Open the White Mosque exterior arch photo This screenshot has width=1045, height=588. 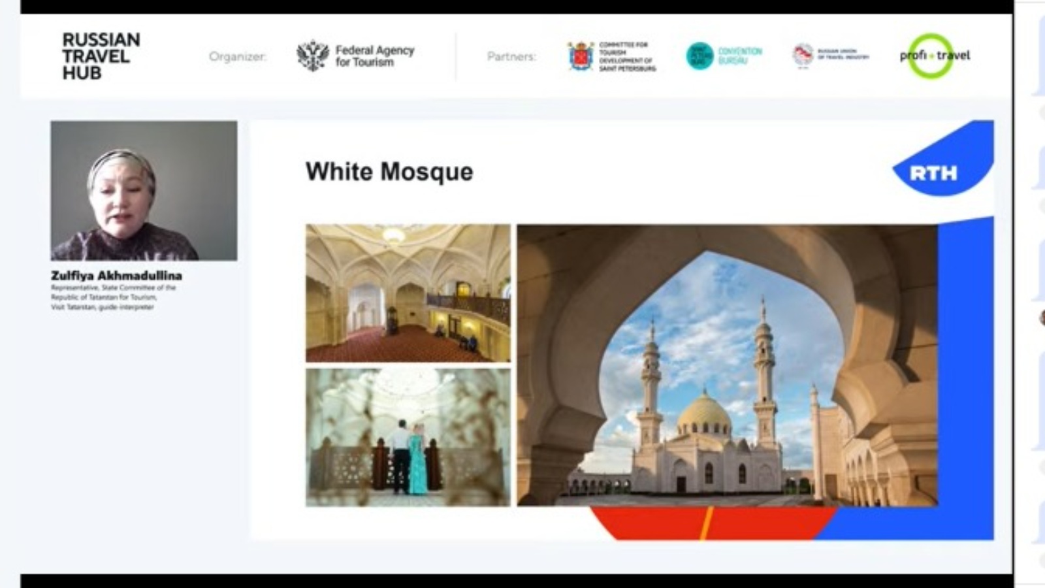[727, 365]
